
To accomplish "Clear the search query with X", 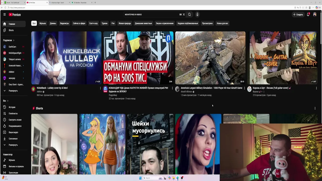I will 184,15.
